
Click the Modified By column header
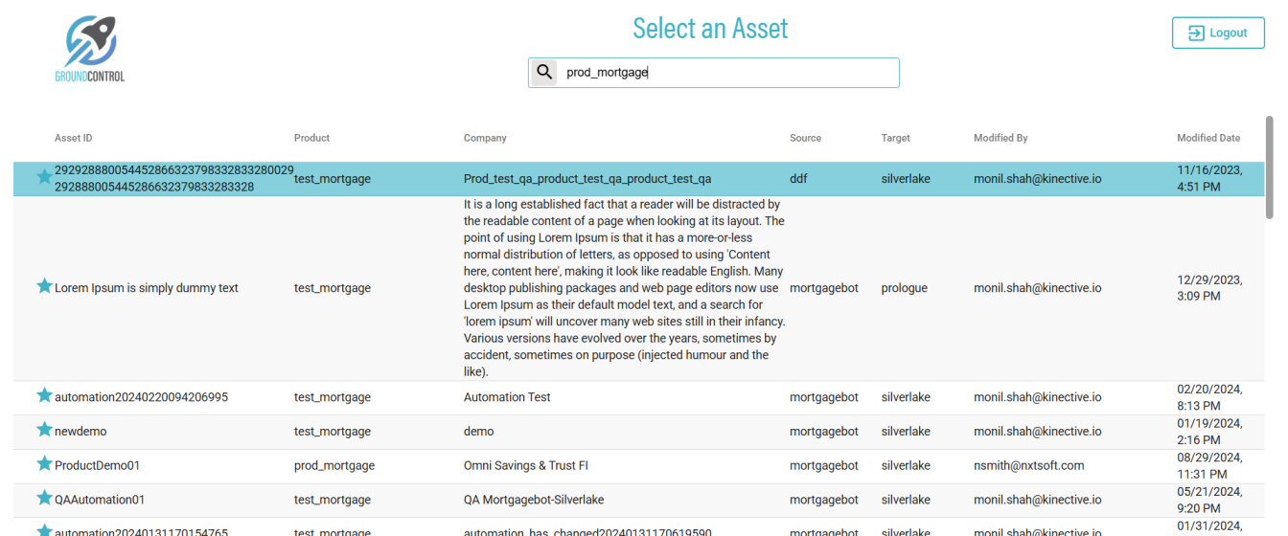coord(1000,138)
